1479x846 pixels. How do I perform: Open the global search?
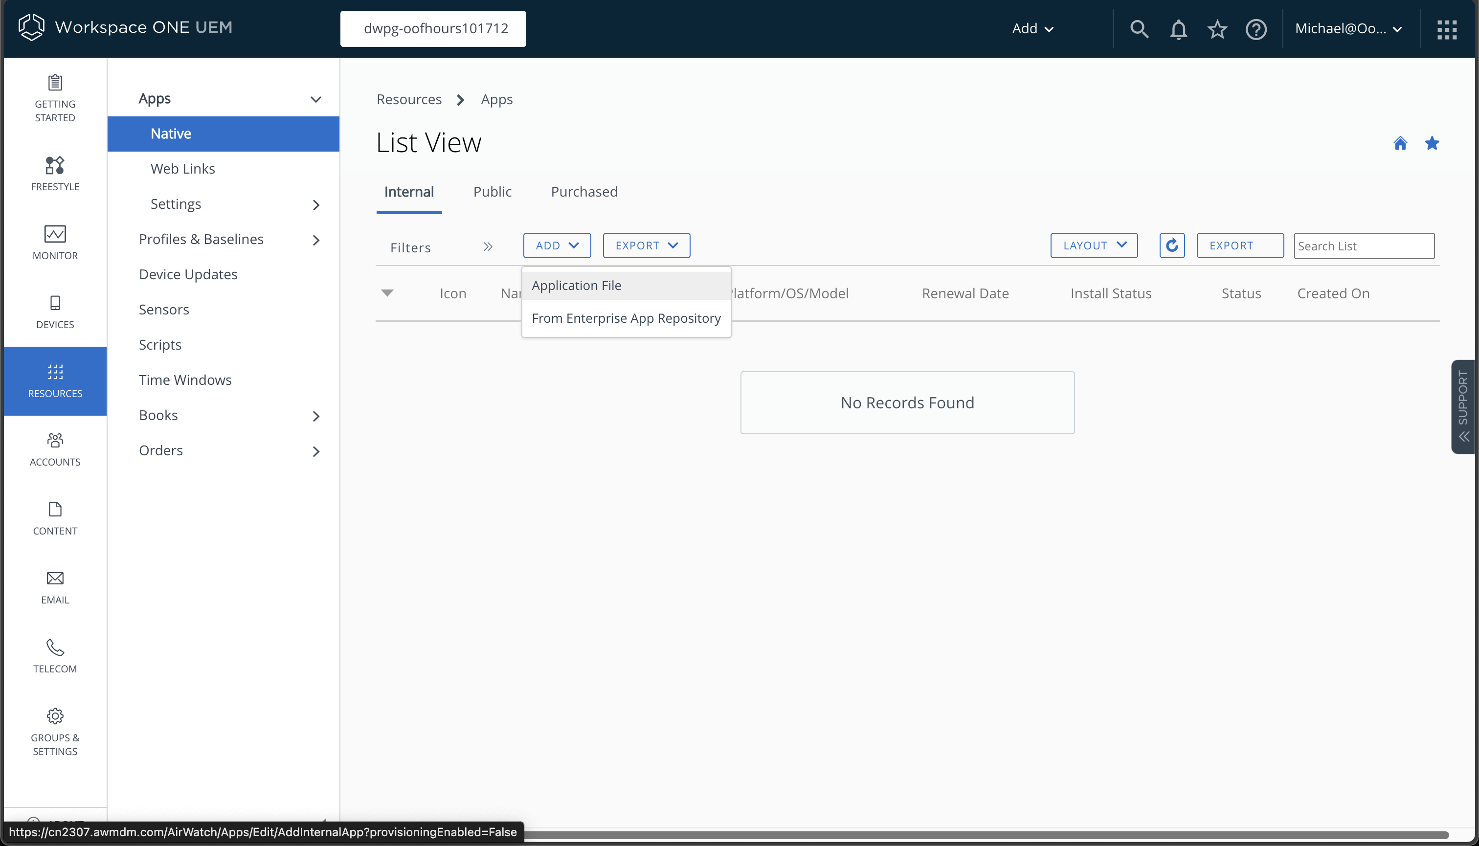[x=1139, y=28]
